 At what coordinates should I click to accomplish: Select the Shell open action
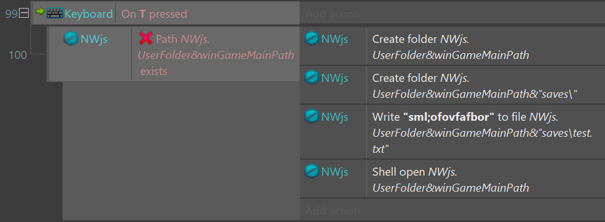[x=450, y=180]
